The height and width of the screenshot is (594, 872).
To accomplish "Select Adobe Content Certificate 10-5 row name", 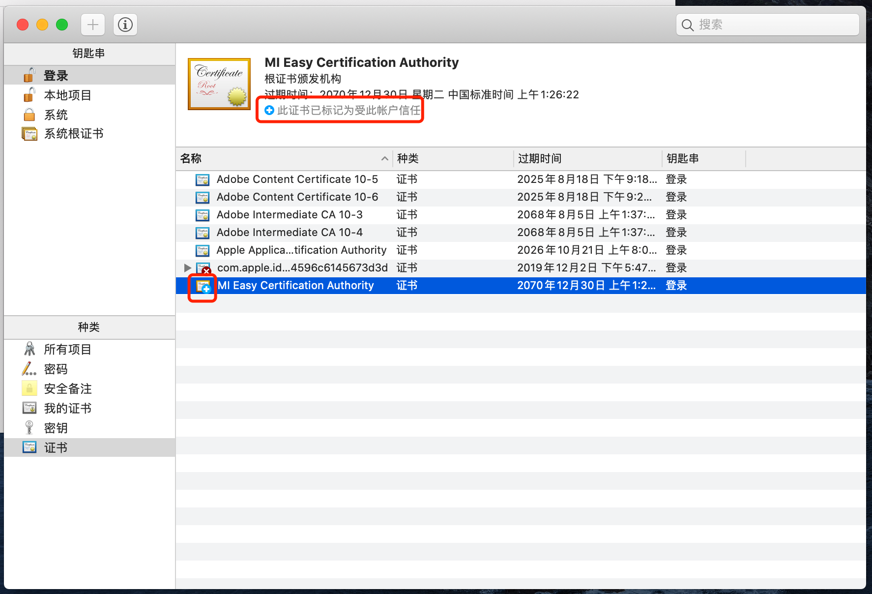I will 297,179.
